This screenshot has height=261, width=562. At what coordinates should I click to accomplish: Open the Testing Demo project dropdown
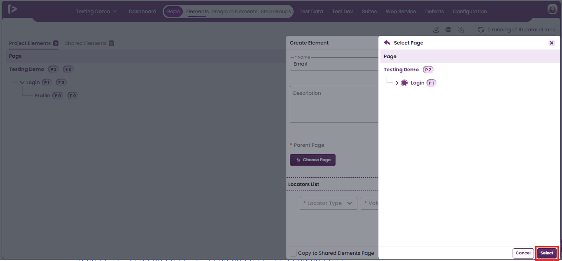point(96,12)
